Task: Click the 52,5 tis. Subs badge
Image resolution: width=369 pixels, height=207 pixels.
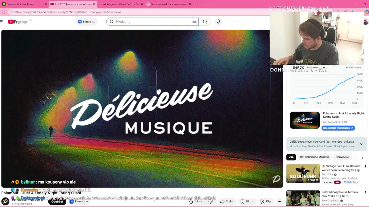Action: tap(351, 182)
